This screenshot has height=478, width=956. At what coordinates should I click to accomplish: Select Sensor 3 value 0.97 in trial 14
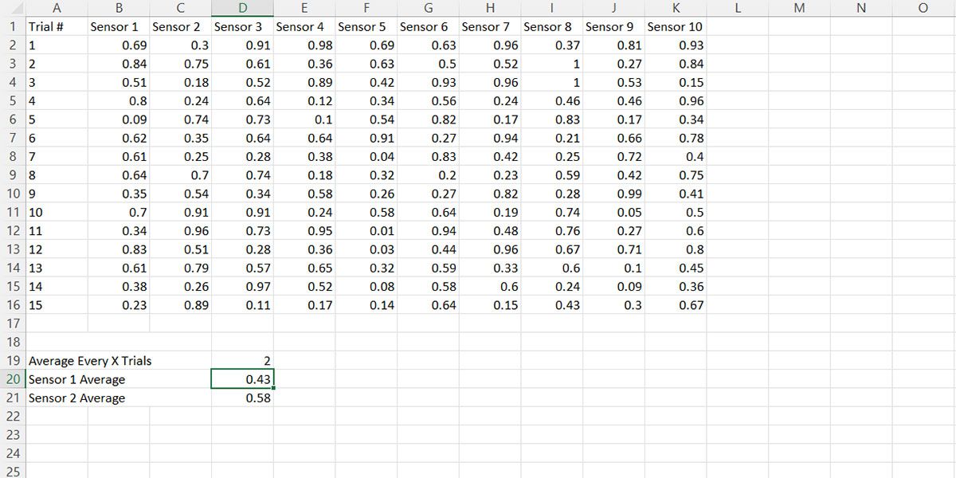point(242,287)
